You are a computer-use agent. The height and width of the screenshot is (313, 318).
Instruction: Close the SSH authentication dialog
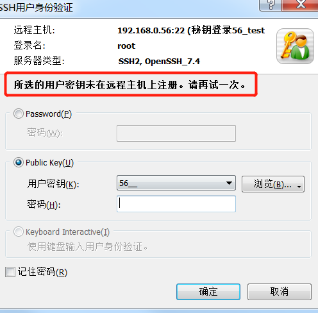[x=300, y=4]
